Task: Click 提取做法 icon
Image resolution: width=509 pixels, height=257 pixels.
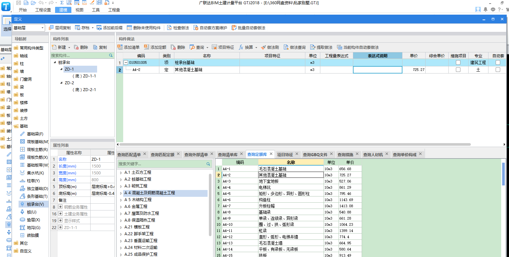Action: coord(313,47)
